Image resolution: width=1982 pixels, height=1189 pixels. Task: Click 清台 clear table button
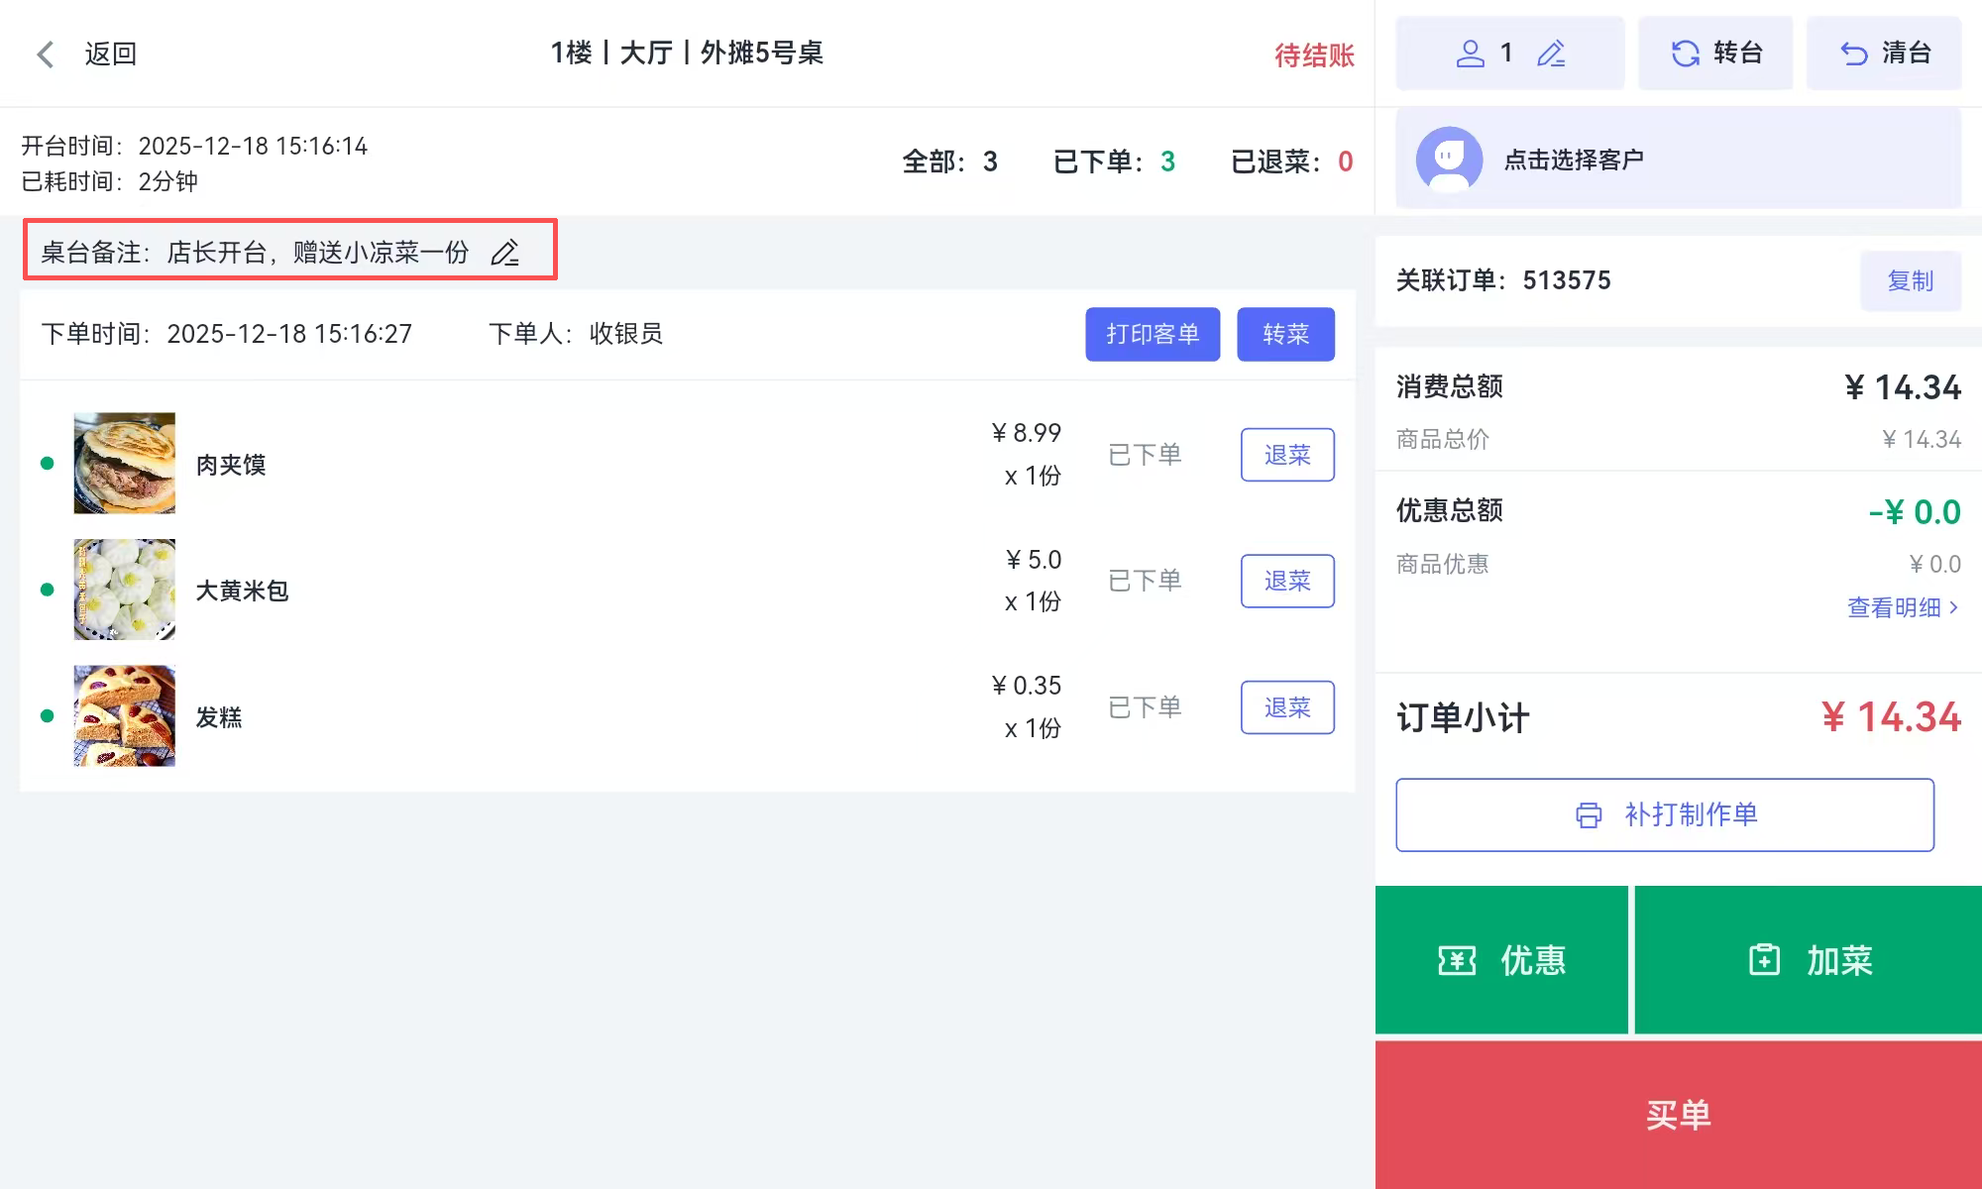click(1884, 54)
